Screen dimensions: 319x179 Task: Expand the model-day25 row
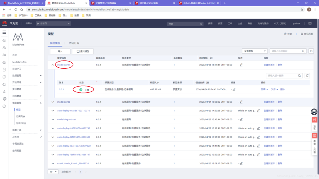click(53, 102)
